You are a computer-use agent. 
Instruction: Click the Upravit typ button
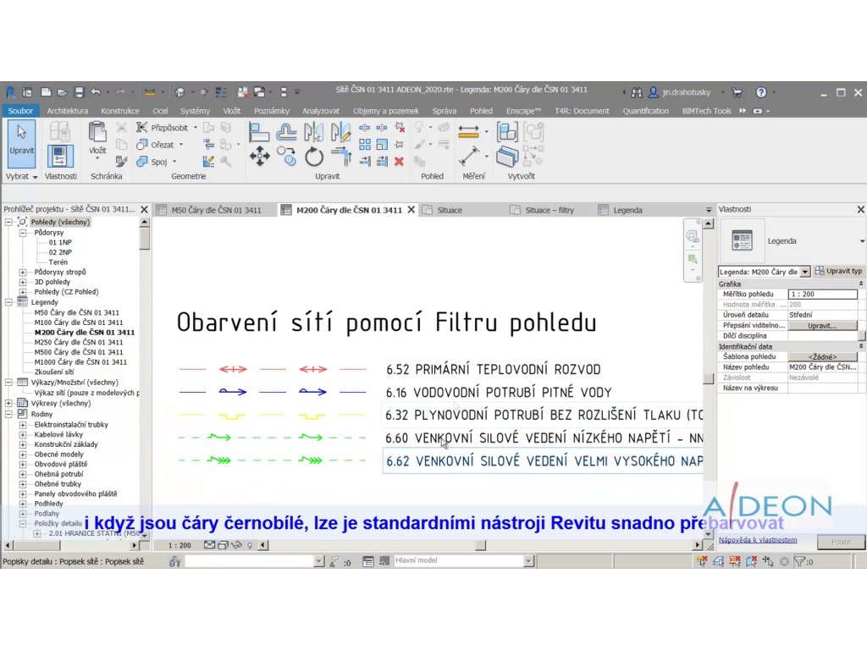(839, 271)
